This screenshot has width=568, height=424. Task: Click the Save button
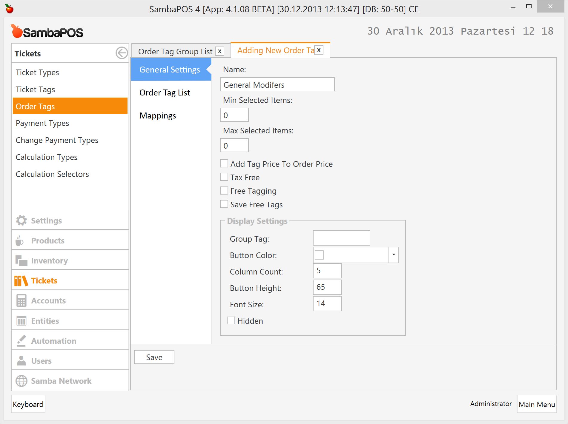154,357
